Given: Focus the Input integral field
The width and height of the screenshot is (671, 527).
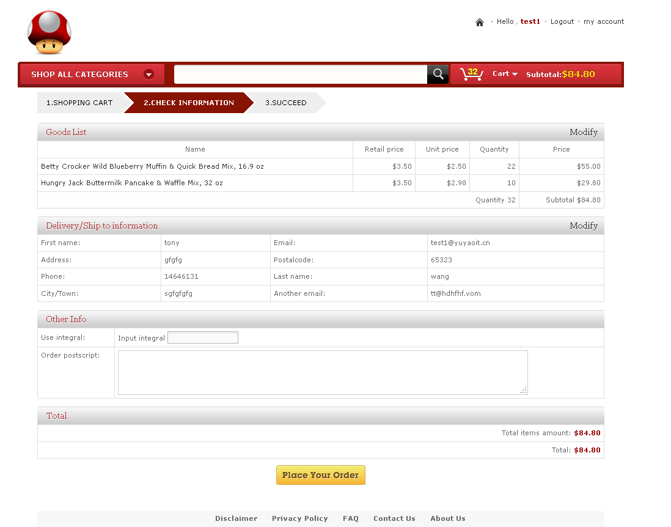Looking at the screenshot, I should coord(203,338).
